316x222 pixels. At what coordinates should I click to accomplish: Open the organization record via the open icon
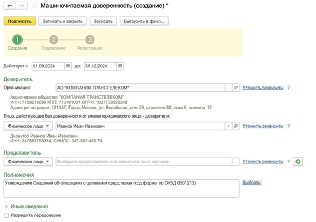[235, 88]
